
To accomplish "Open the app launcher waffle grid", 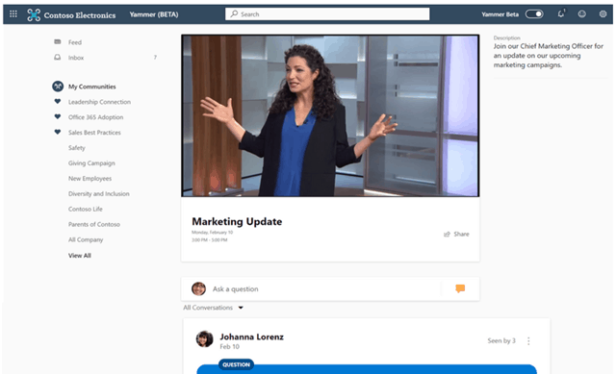I will point(13,14).
